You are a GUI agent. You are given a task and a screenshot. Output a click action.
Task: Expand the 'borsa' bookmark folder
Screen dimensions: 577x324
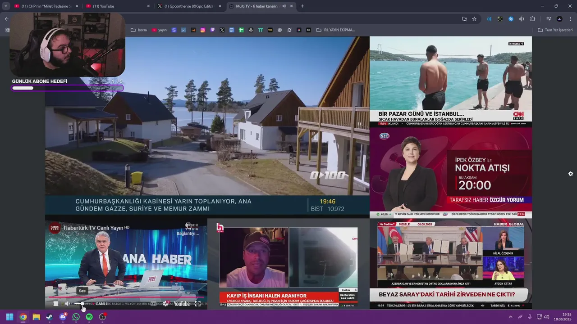point(139,30)
